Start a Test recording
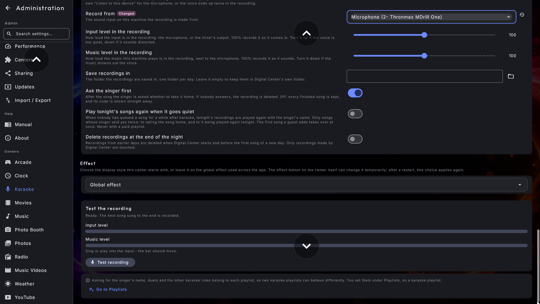This screenshot has width=540, height=304. (110, 262)
